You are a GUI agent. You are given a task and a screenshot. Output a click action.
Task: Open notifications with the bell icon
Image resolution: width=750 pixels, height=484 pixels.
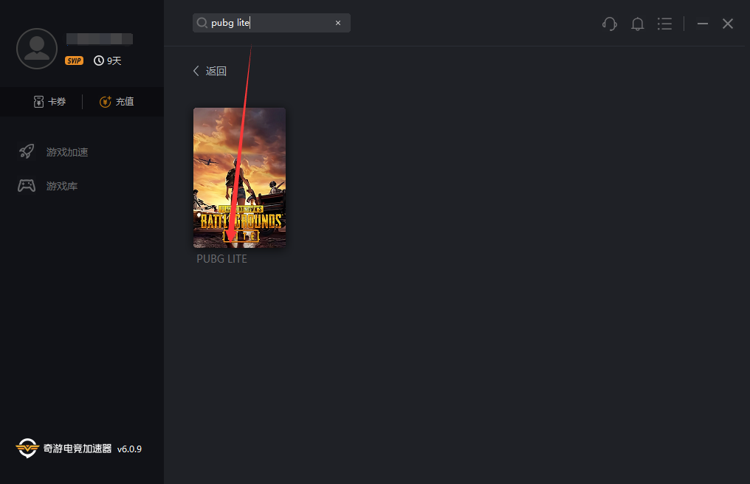point(638,24)
